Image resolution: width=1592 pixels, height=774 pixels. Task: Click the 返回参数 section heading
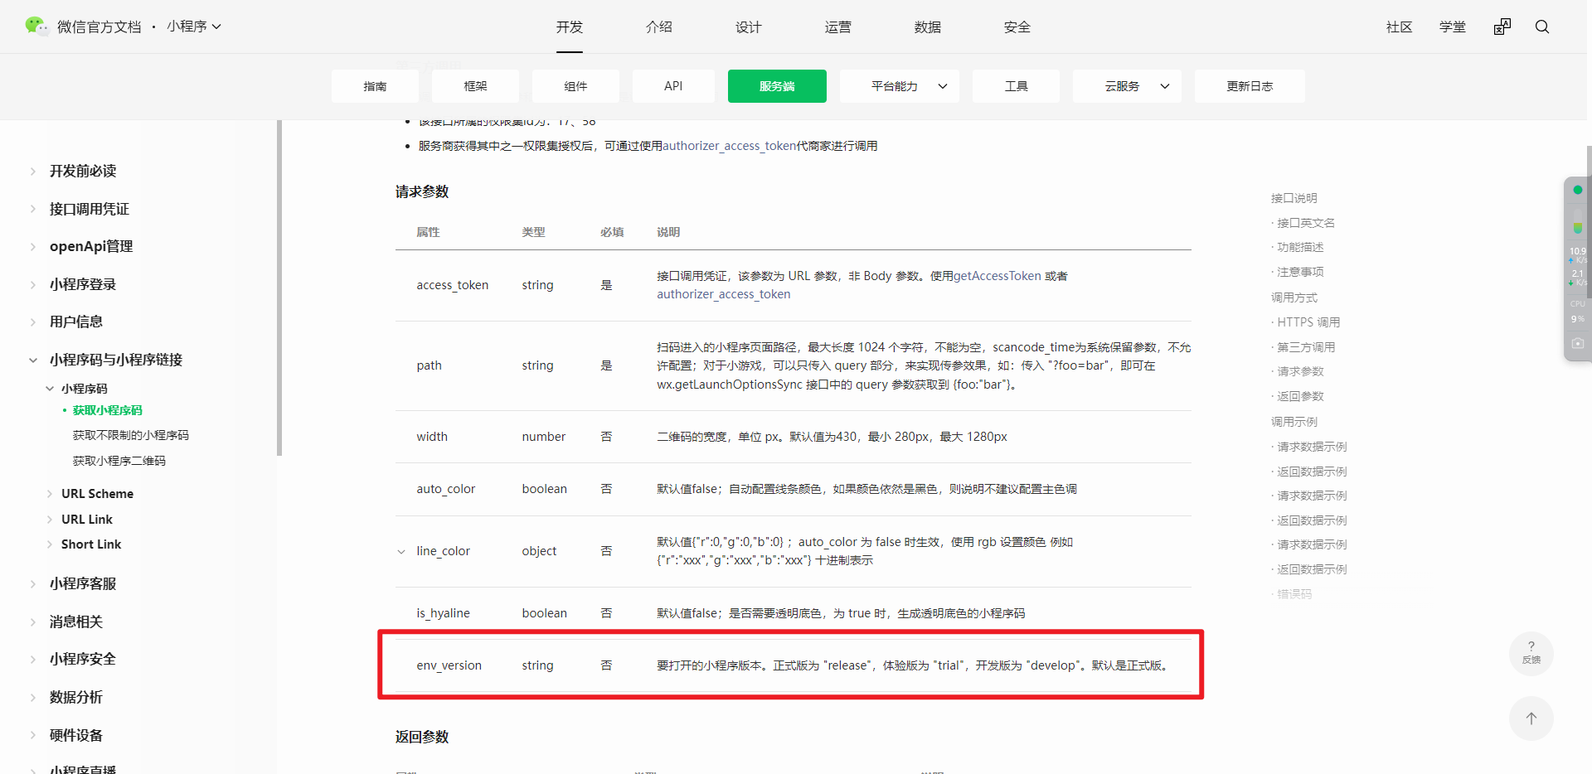point(422,737)
